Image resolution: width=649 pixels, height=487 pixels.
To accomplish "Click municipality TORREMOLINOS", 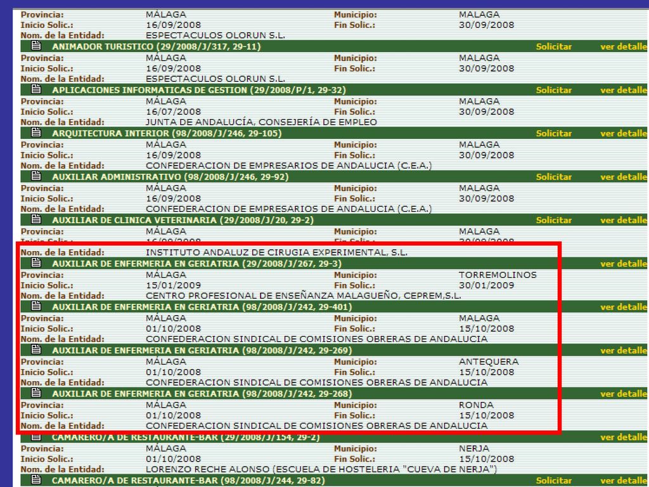I will 498,275.
